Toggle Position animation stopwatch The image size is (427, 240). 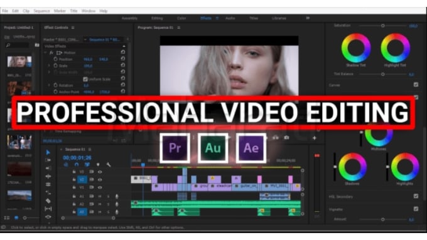click(x=55, y=59)
